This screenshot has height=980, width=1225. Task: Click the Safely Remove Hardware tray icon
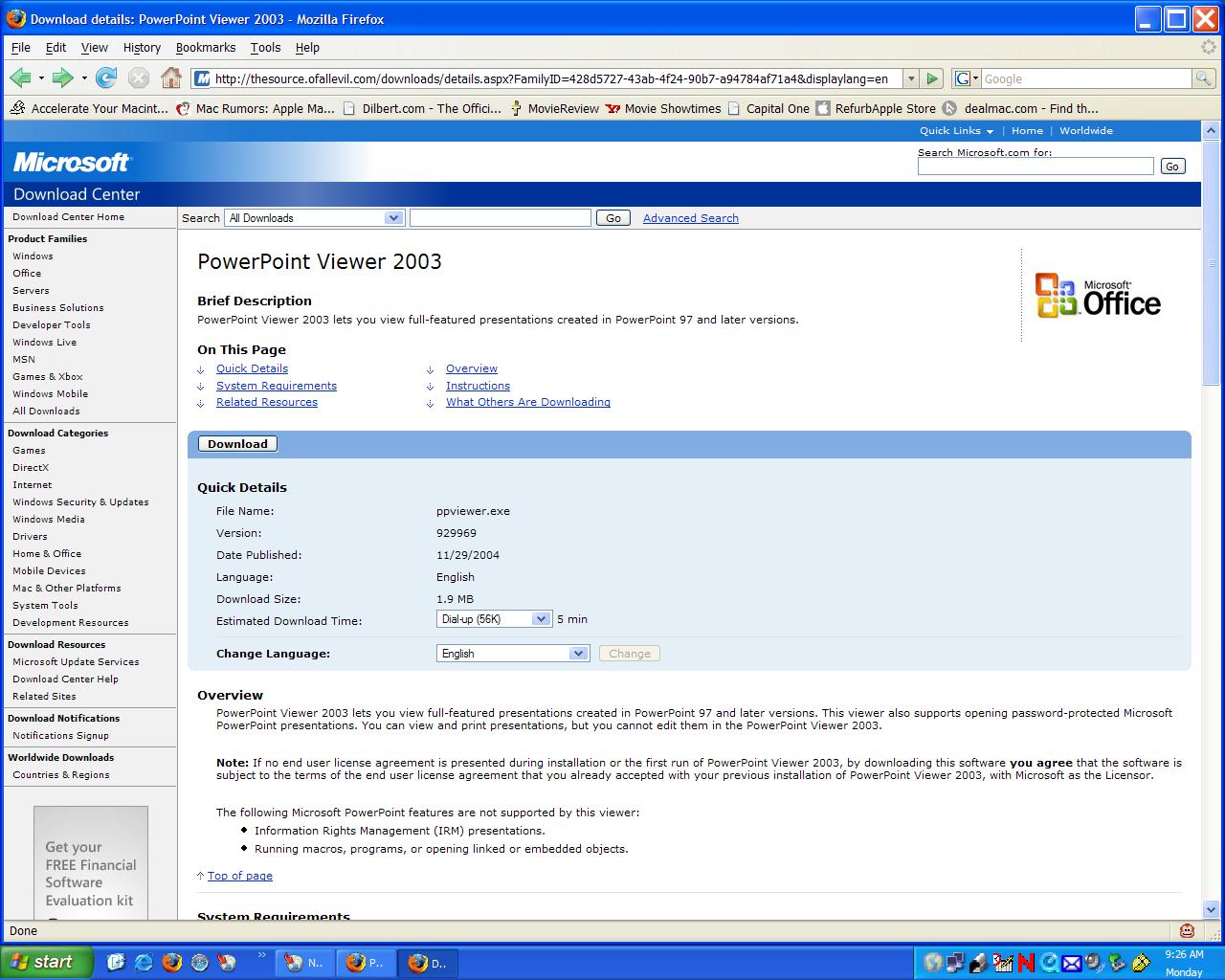pyautogui.click(x=1118, y=963)
